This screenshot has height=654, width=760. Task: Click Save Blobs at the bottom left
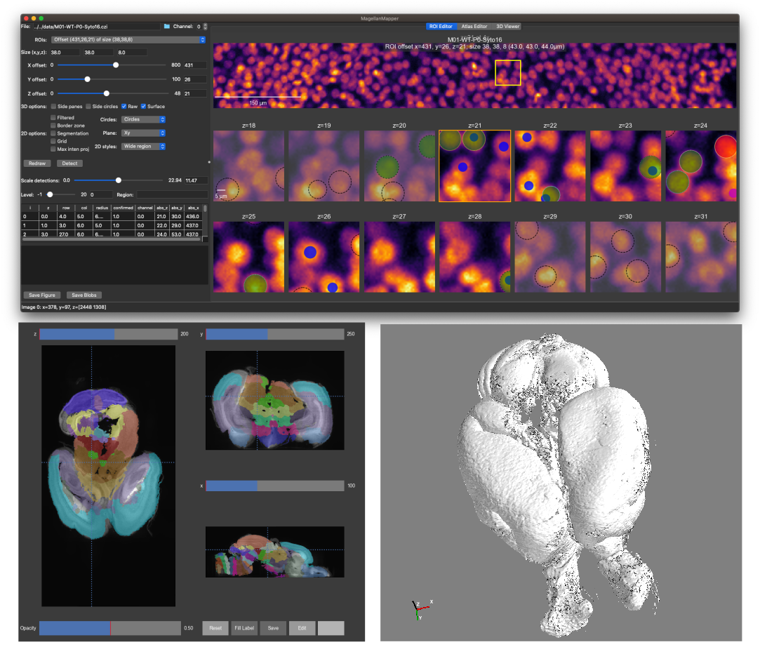(x=84, y=295)
